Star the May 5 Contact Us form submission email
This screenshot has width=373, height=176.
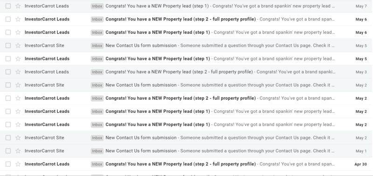(18, 46)
